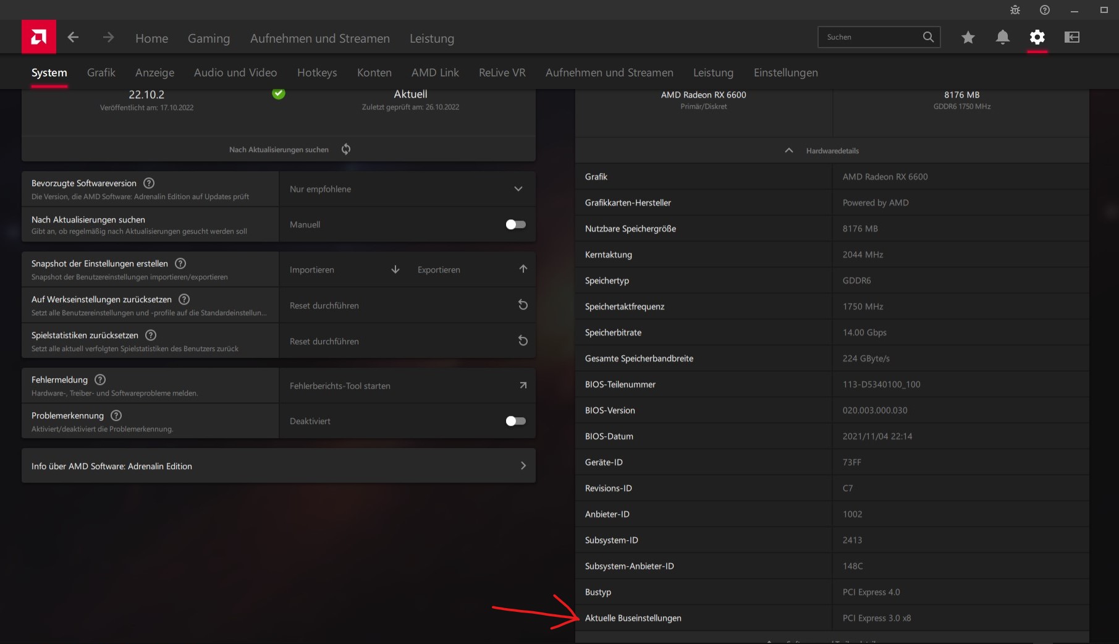
Task: Open the ReLive VR tab
Action: pyautogui.click(x=502, y=73)
